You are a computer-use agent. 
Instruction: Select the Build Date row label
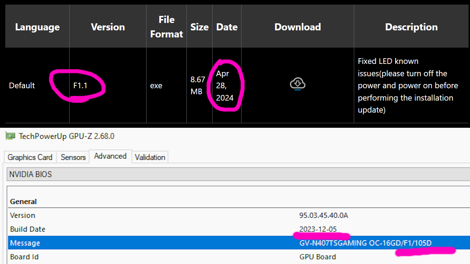click(x=28, y=229)
